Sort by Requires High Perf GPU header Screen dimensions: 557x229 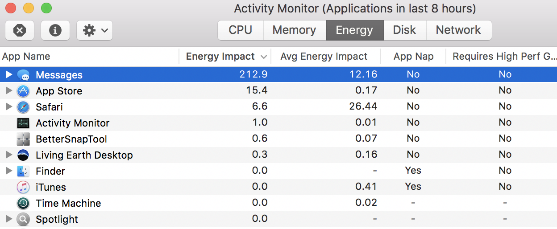click(x=502, y=57)
